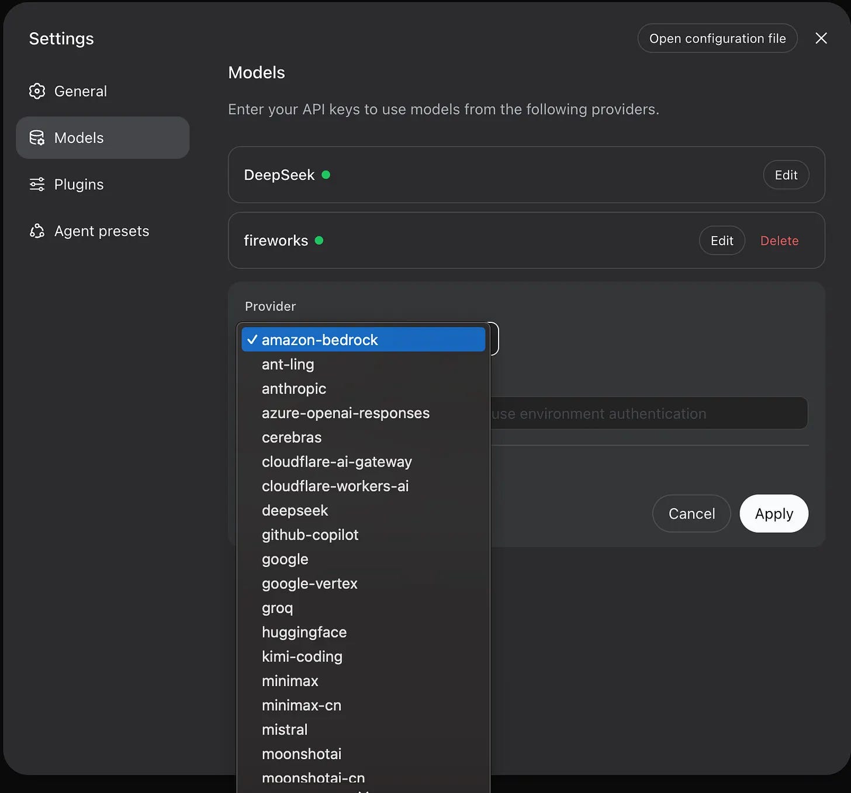Choose deepseek in the dropdown
Image resolution: width=851 pixels, height=793 pixels.
(x=364, y=510)
